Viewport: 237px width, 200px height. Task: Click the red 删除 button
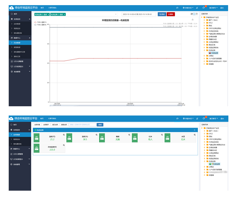170,14
